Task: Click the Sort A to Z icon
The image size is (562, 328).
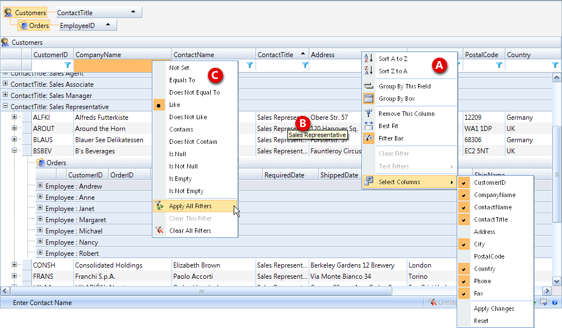Action: click(x=369, y=58)
